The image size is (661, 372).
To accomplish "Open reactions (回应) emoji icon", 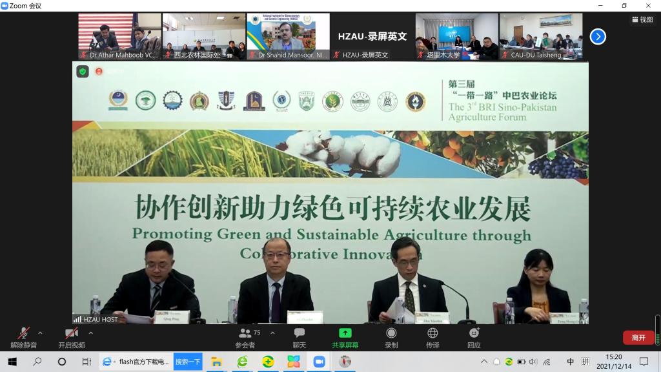I will coord(474,336).
